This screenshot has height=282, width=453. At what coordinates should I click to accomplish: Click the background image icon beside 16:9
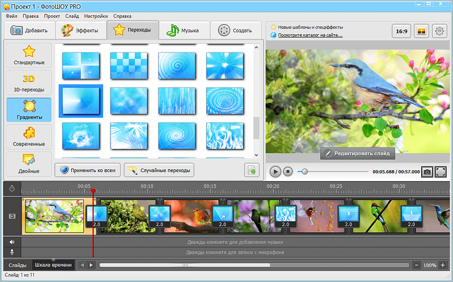click(421, 31)
